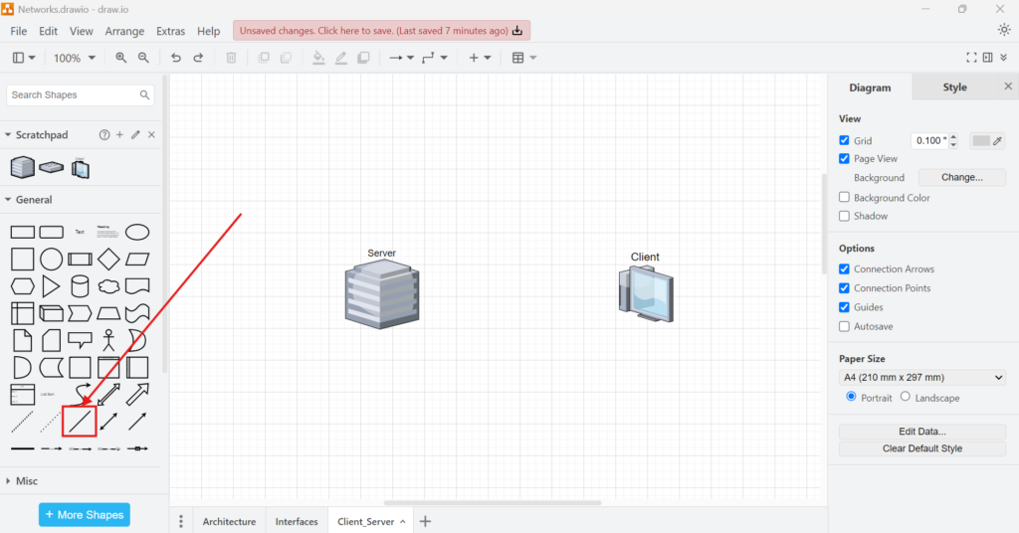Click the Scratchpad edit pencil icon

coord(135,134)
